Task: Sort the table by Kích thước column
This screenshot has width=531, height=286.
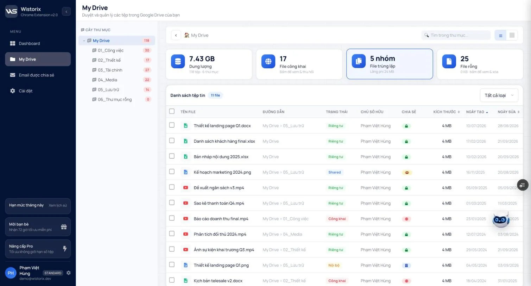Action: (x=447, y=112)
